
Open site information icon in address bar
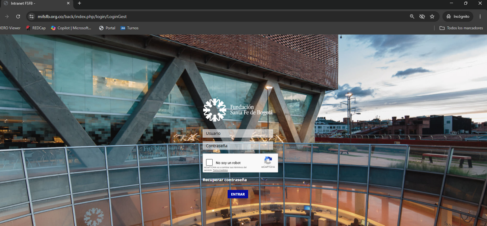32,17
